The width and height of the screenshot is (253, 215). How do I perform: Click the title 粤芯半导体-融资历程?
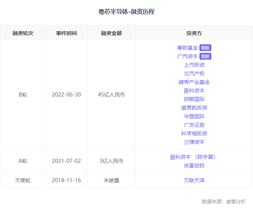[x=126, y=12]
